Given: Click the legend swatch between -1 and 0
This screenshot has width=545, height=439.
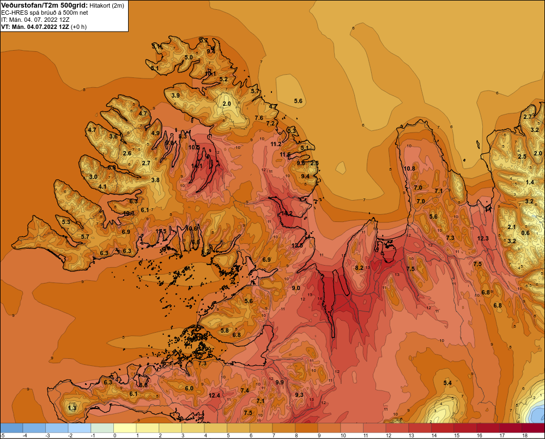Looking at the screenshot, I should click(102, 428).
